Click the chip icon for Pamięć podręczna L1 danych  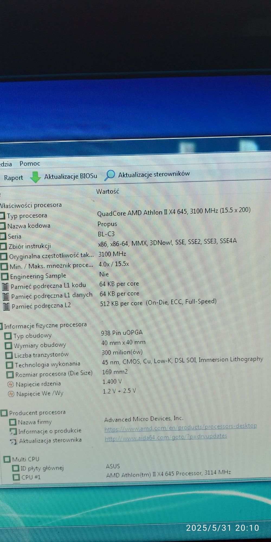pyautogui.click(x=6, y=296)
